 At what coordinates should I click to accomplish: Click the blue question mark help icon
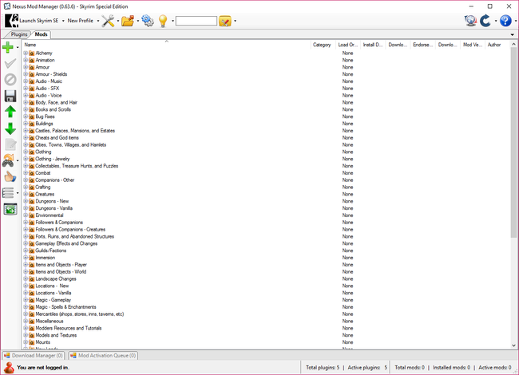pos(505,21)
